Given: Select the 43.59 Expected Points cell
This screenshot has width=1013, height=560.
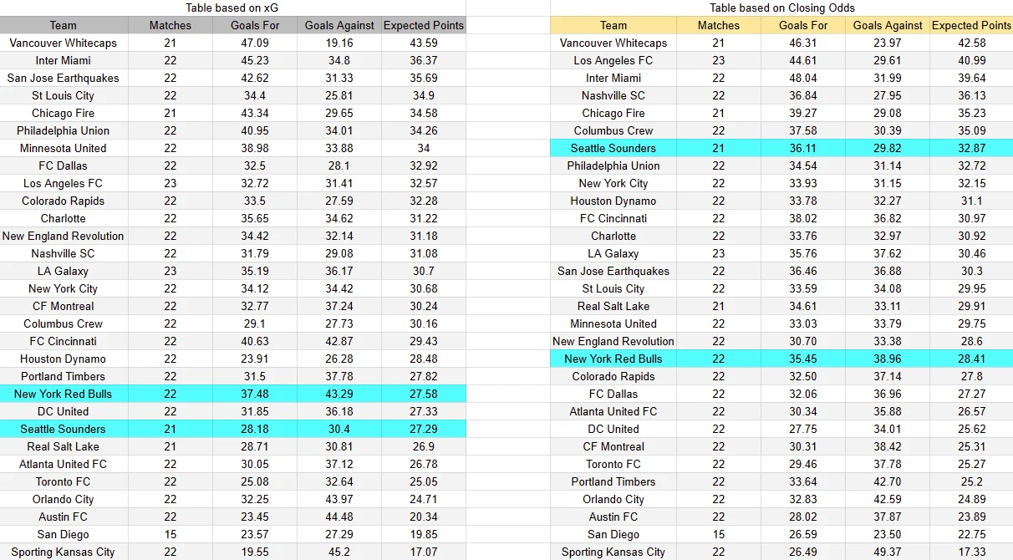Looking at the screenshot, I should (x=424, y=43).
